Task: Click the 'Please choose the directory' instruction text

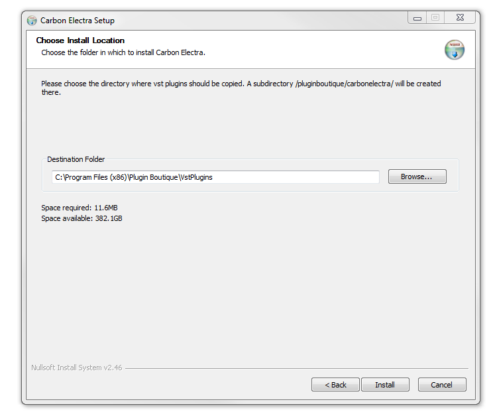Action: click(241, 88)
